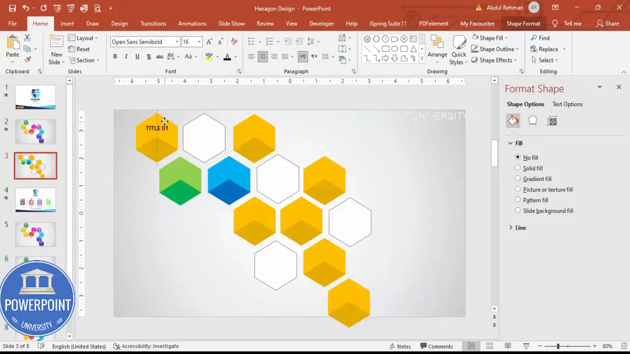Decrease the font size
The image size is (630, 354).
coord(220,42)
